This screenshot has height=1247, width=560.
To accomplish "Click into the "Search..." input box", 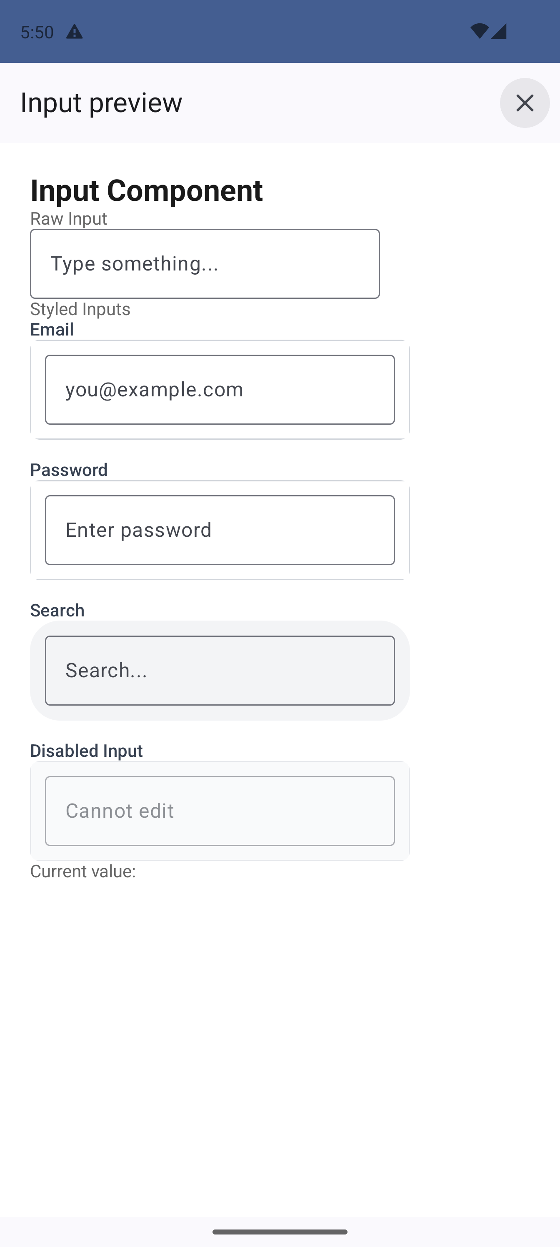I will click(220, 671).
